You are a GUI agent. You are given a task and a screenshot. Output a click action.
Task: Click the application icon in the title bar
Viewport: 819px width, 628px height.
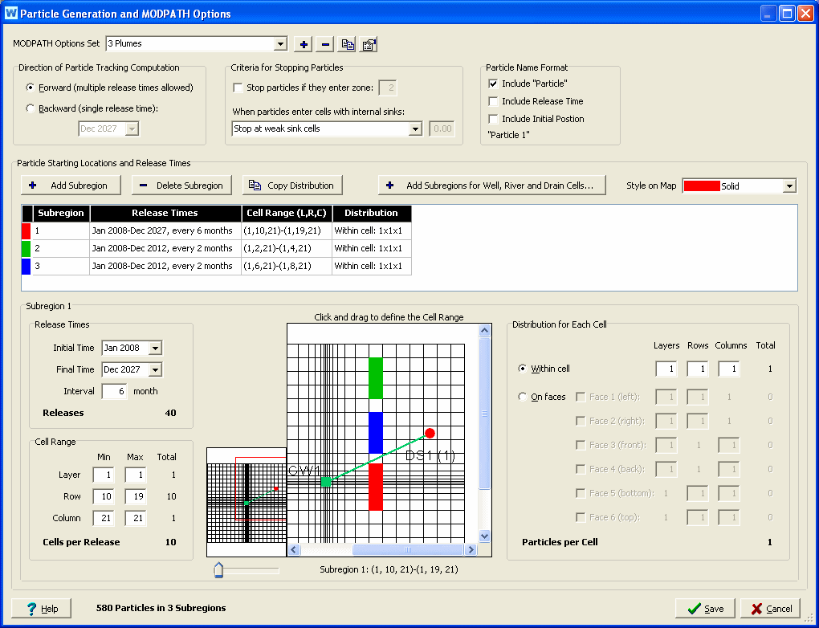tap(11, 13)
